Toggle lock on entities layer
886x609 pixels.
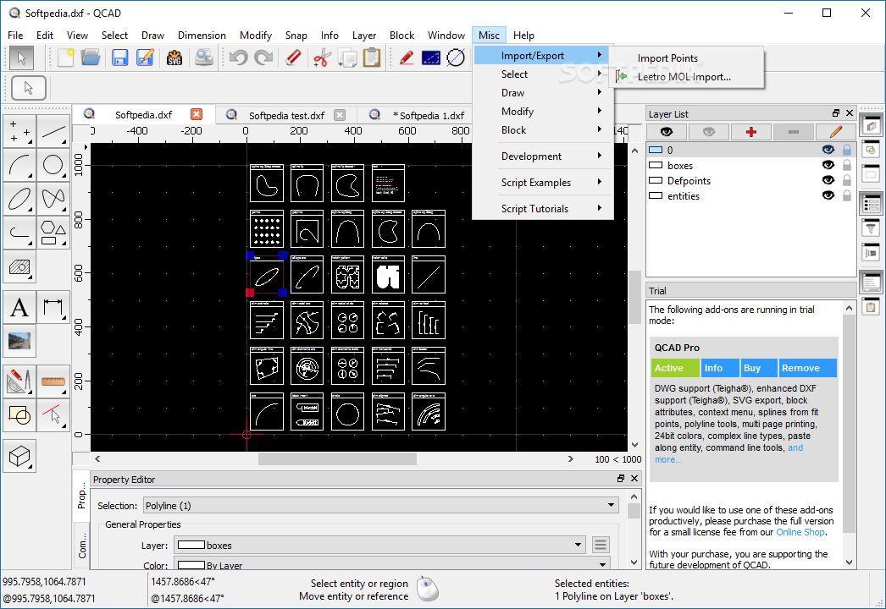(x=846, y=195)
